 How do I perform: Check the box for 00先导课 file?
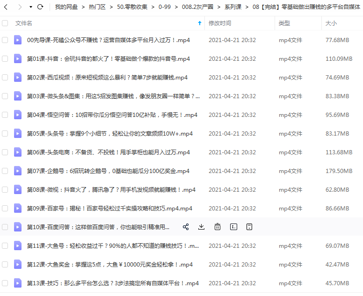pyautogui.click(x=5, y=40)
